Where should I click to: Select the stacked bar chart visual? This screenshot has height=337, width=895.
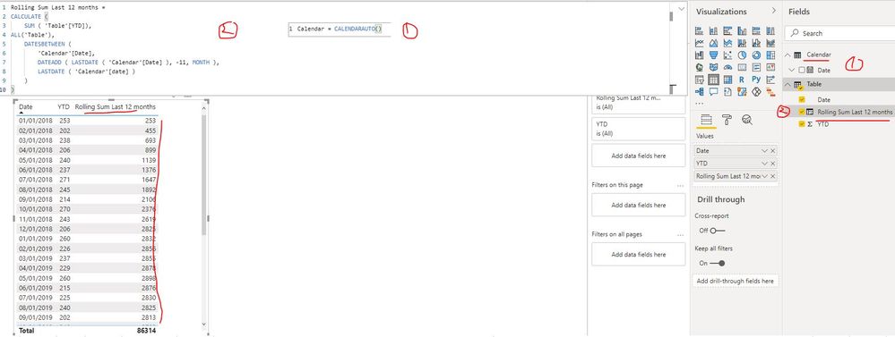point(699,30)
